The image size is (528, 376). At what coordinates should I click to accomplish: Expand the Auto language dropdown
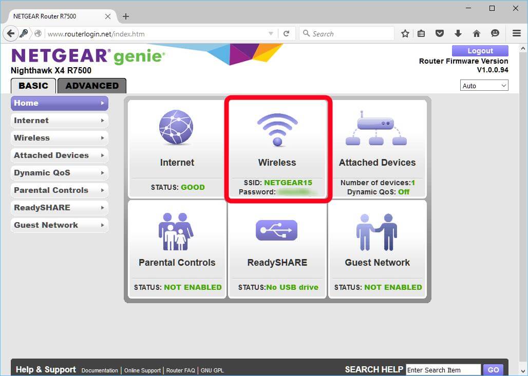(x=484, y=86)
